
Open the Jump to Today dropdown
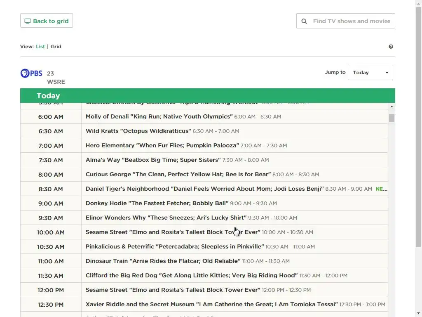click(370, 73)
